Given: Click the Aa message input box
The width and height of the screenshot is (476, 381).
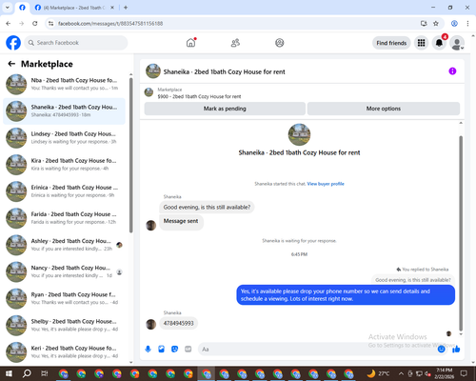Looking at the screenshot, I should pyautogui.click(x=317, y=350).
